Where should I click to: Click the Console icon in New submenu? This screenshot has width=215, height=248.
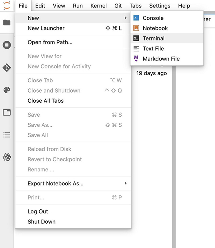[x=136, y=18]
